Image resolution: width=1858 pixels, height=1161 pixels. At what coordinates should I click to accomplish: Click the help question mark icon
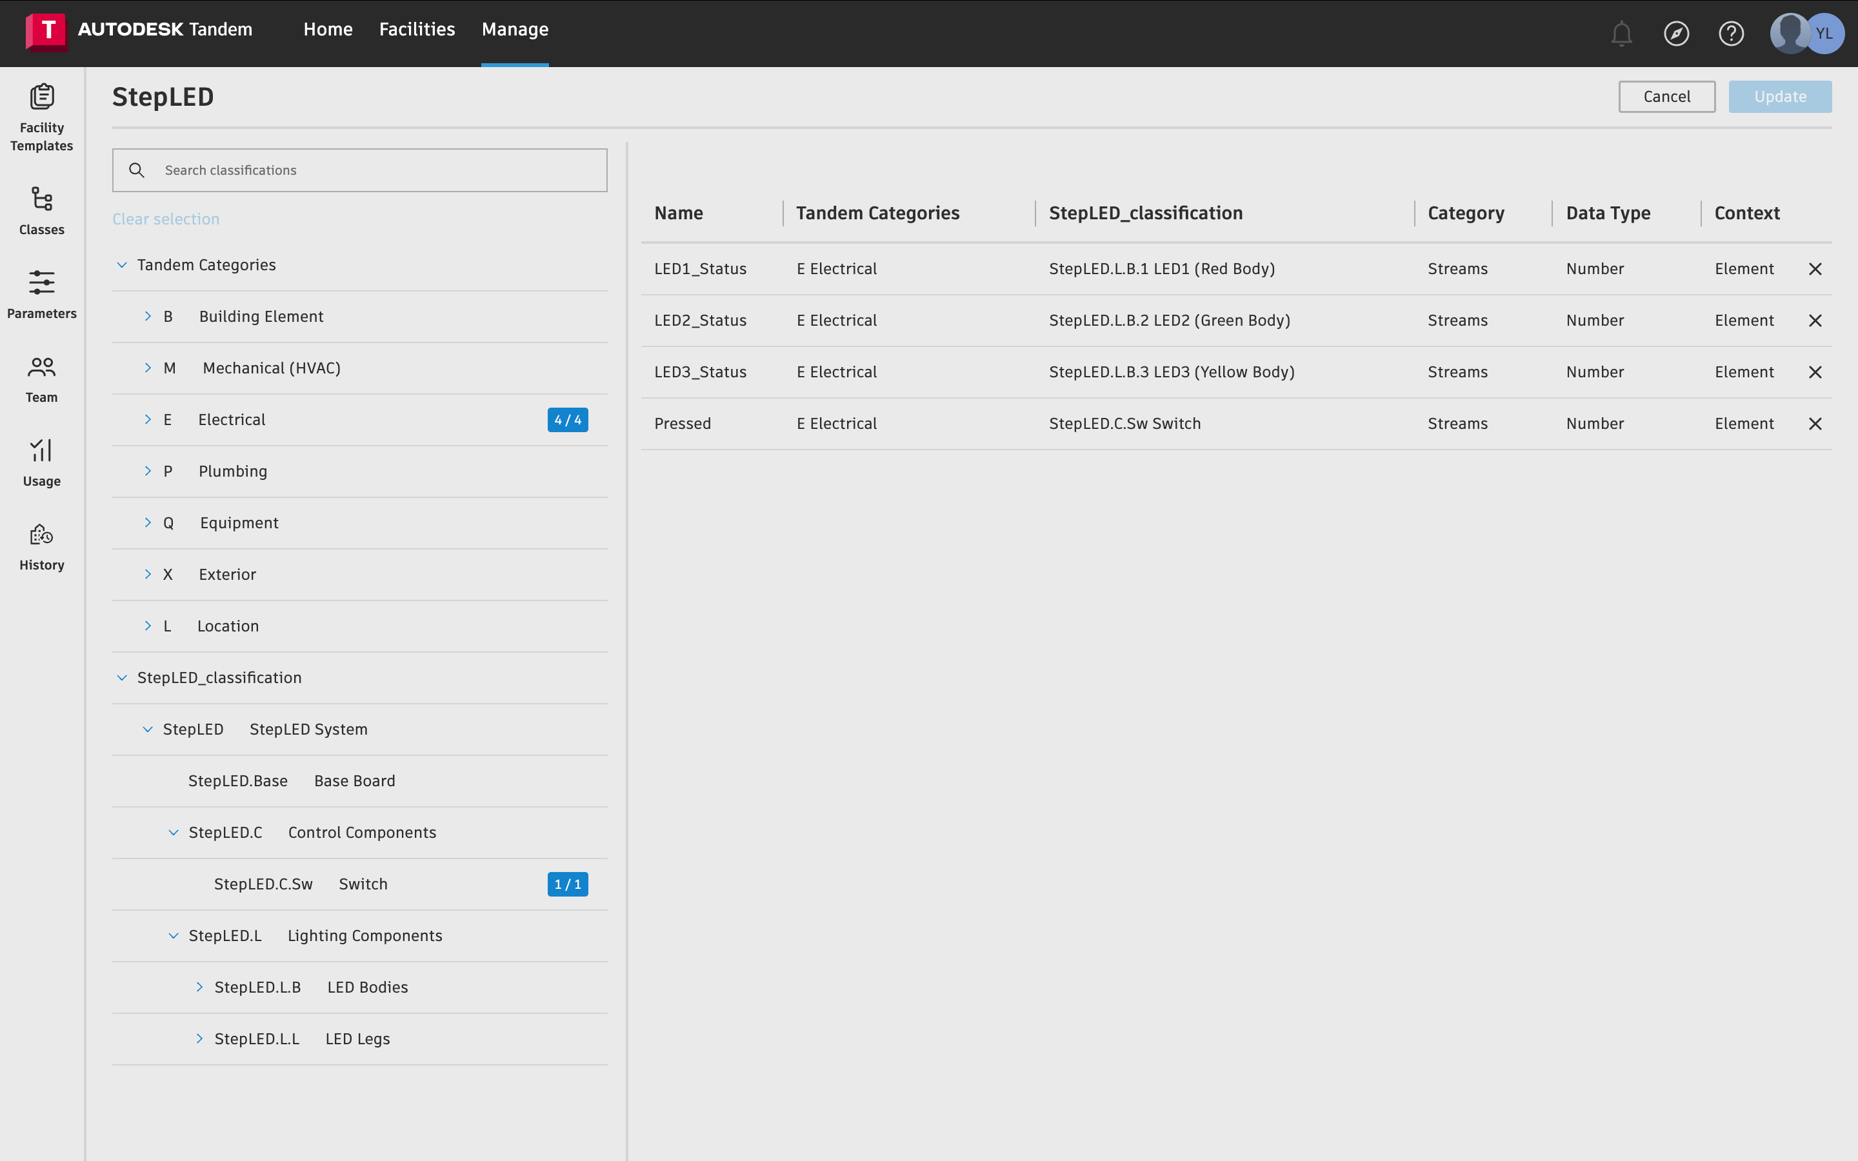tap(1730, 34)
